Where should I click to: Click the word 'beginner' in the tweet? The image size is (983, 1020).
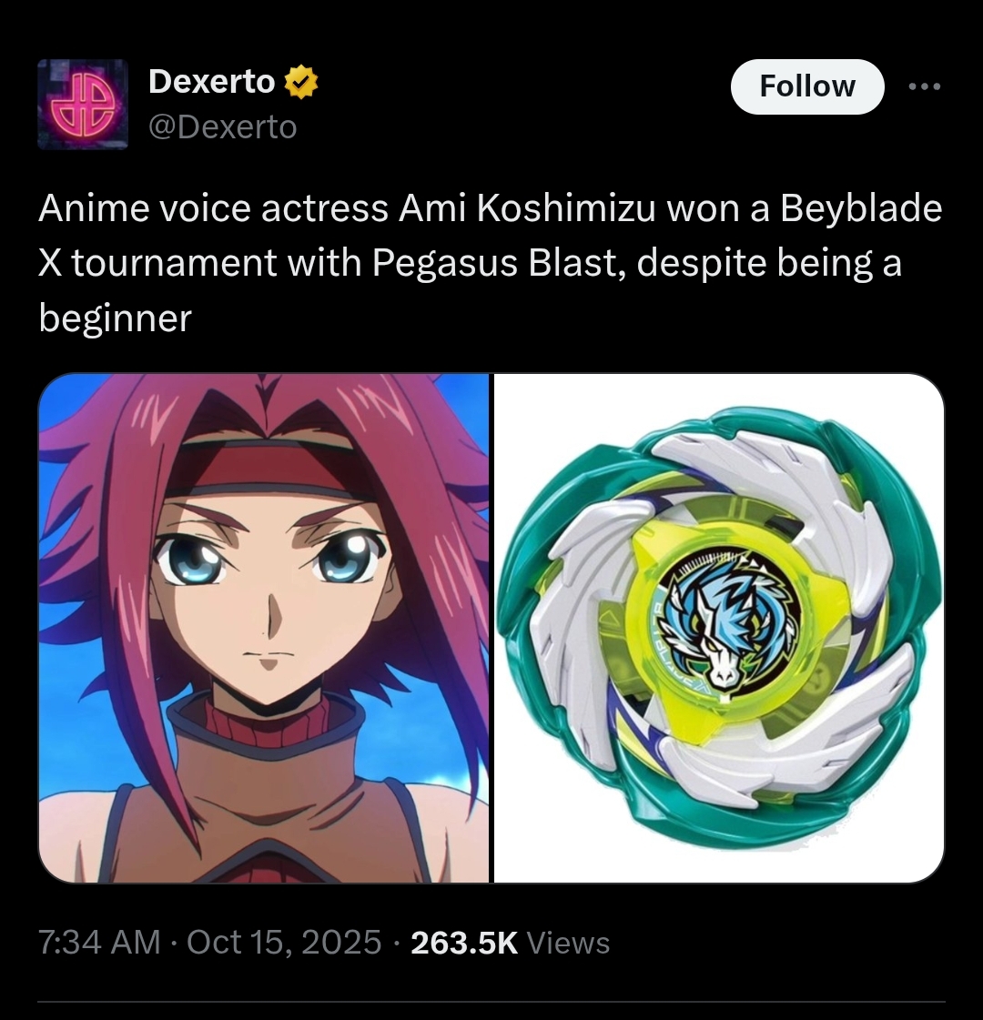point(116,318)
